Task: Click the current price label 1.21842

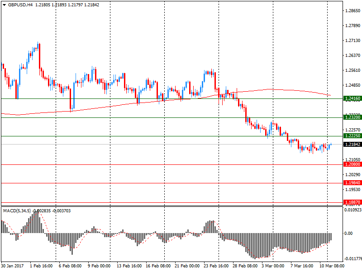Action: tap(352, 144)
